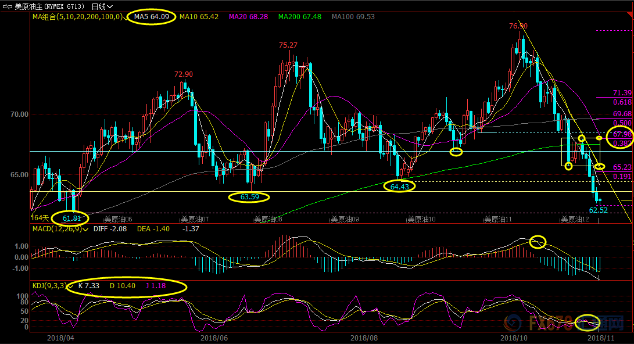Screen dimensions: 634x344
Task: Select the 美原油09 contract marker
Action: [345, 220]
